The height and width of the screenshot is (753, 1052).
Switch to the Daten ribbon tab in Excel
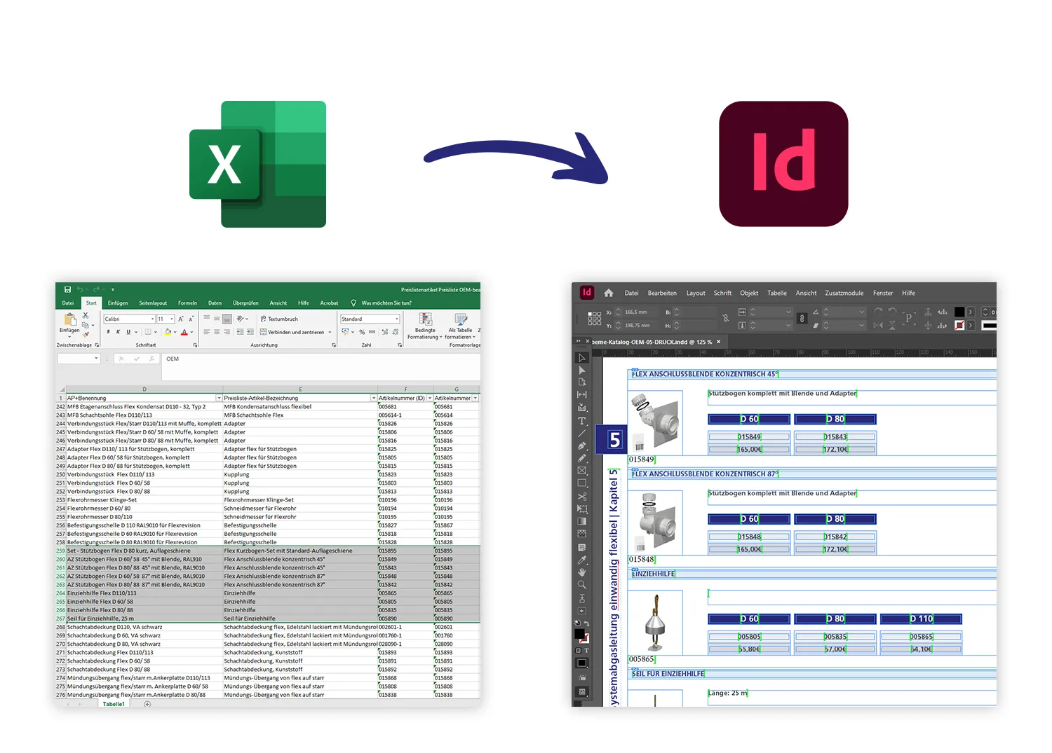coord(215,303)
